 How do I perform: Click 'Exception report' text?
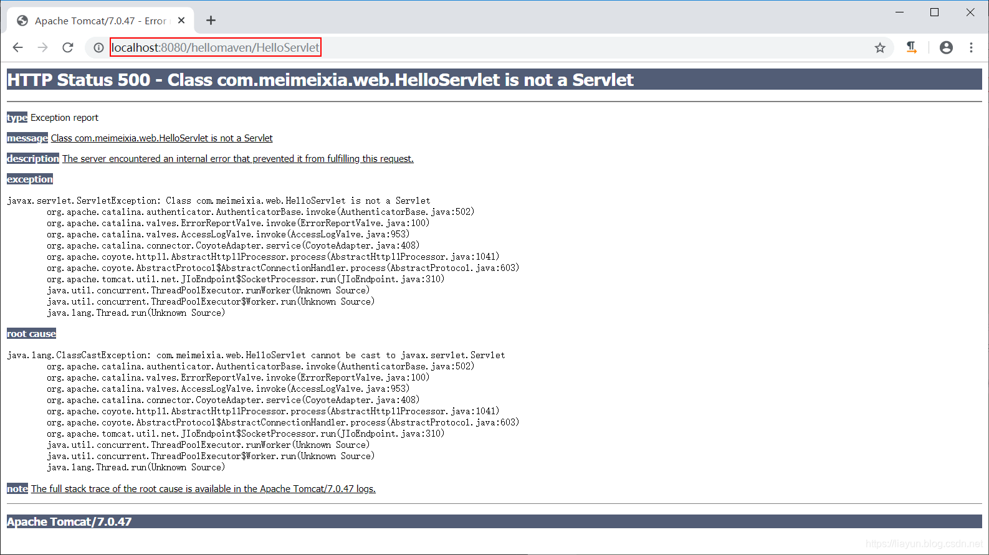coord(64,118)
